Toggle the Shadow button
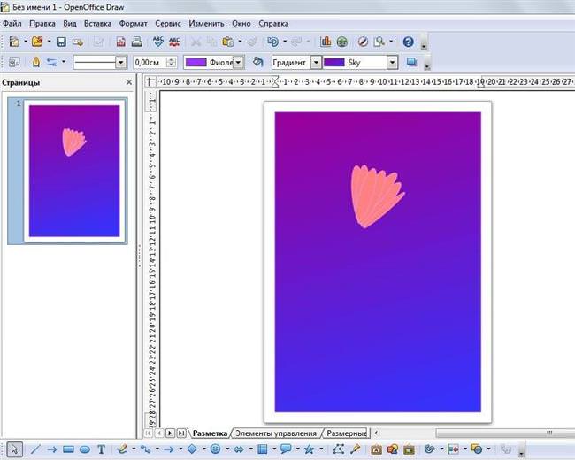 (412, 62)
